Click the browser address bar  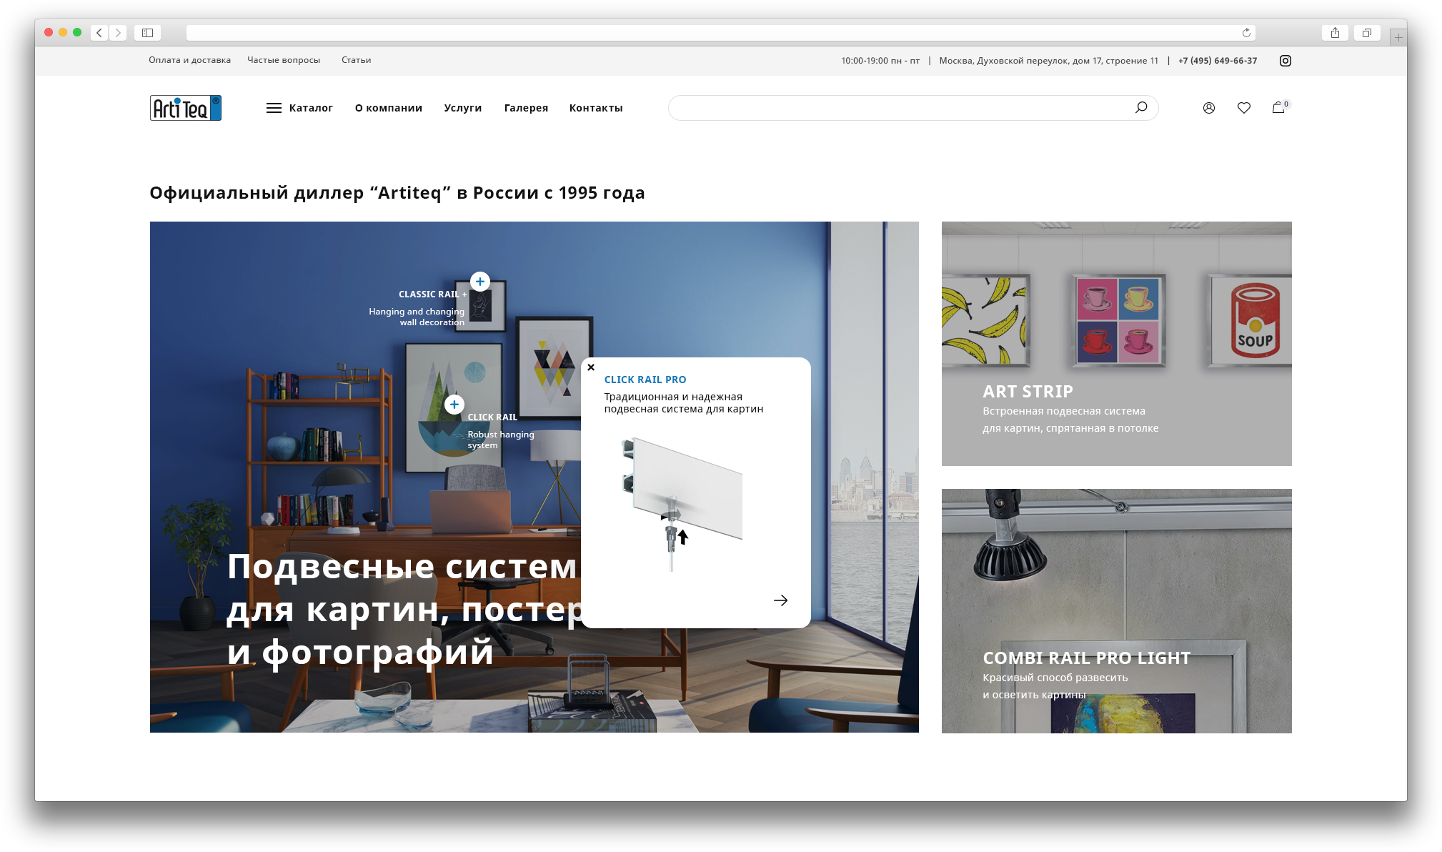(720, 33)
